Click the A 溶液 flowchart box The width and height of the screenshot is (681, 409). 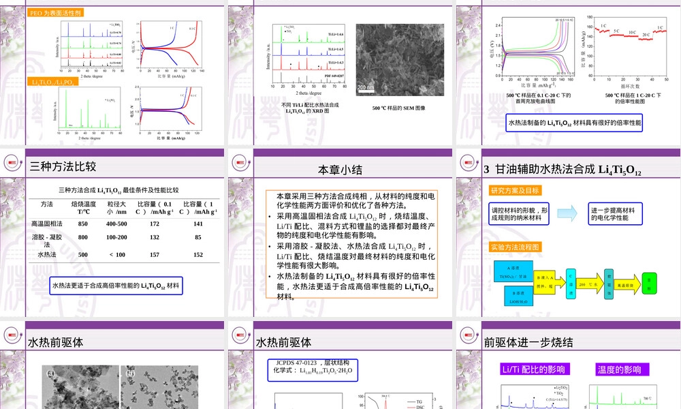tap(513, 272)
